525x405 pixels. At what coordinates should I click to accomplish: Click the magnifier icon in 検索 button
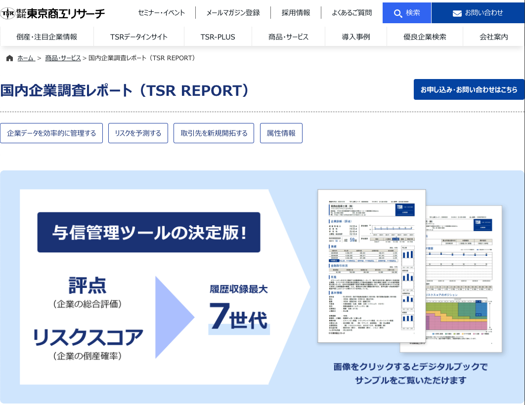398,13
